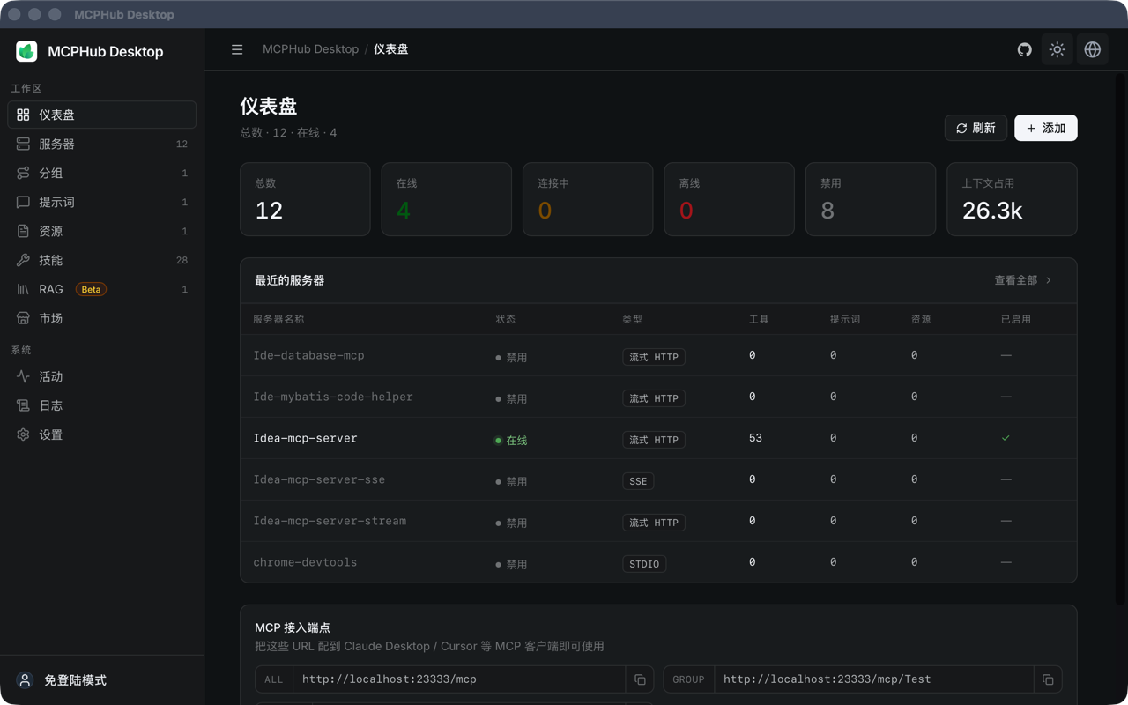1128x705 pixels.
Task: Copy the GROUP endpoint URL
Action: point(1048,679)
